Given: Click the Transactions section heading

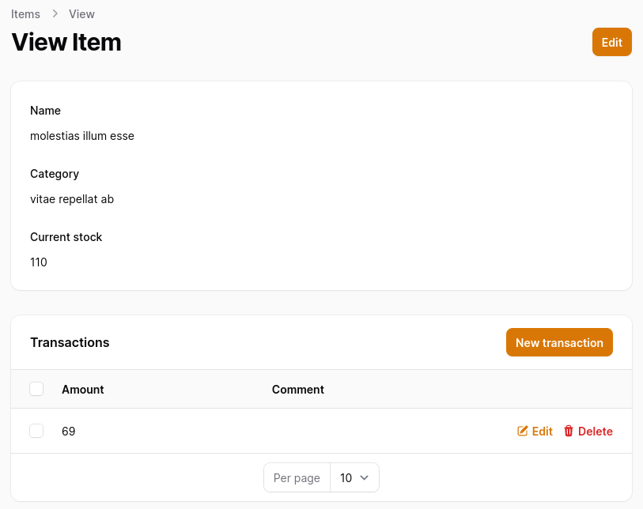Looking at the screenshot, I should (70, 342).
